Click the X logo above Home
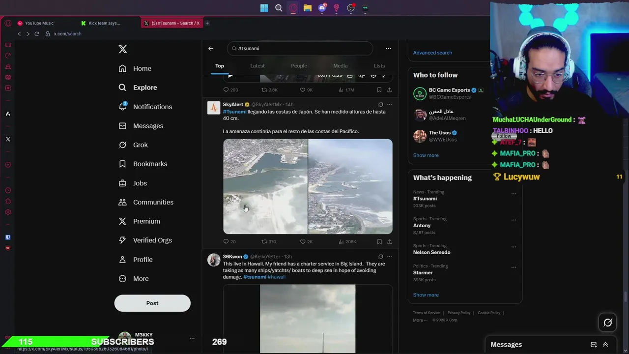This screenshot has height=354, width=629. pos(123,49)
